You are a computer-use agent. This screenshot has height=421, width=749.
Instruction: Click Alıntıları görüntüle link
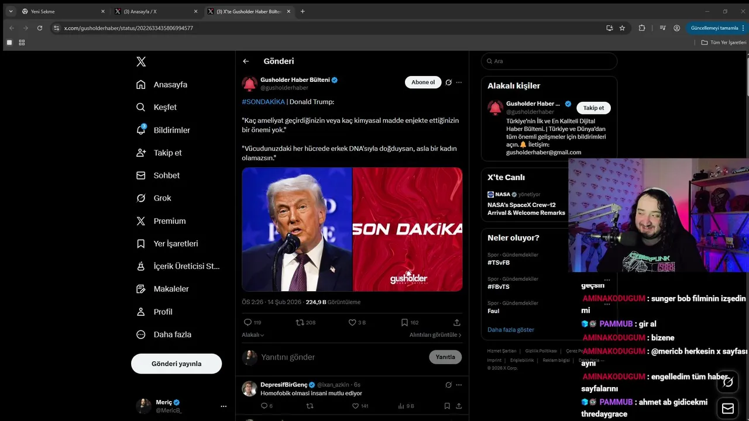435,335
